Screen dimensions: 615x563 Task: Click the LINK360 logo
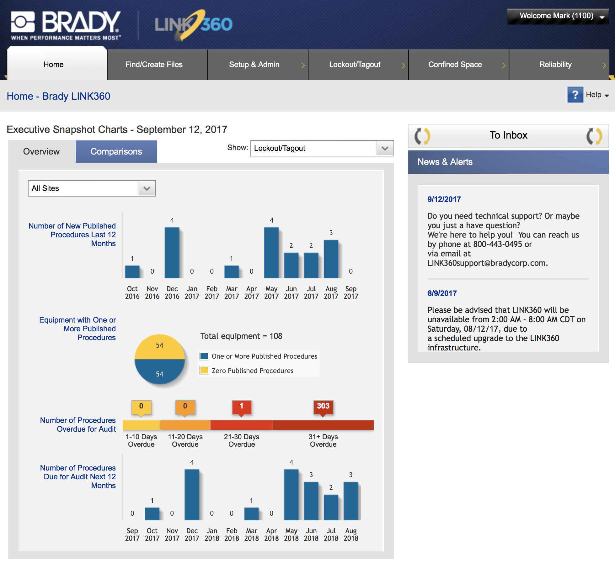tap(194, 25)
